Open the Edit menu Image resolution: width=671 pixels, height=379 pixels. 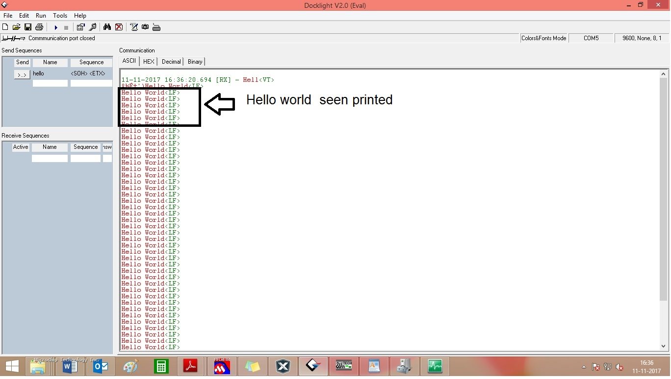coord(24,16)
